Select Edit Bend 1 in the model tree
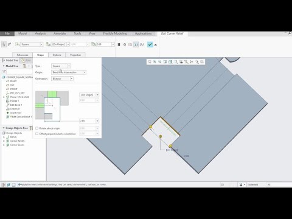This screenshot has height=219, width=292. [x=16, y=105]
